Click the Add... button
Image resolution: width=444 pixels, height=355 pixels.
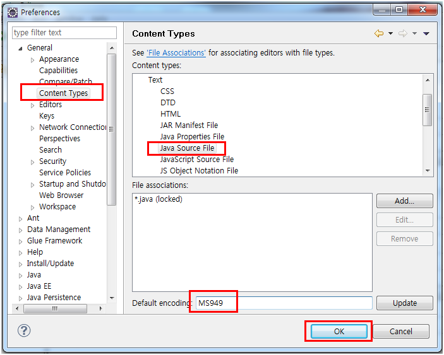[x=404, y=201]
